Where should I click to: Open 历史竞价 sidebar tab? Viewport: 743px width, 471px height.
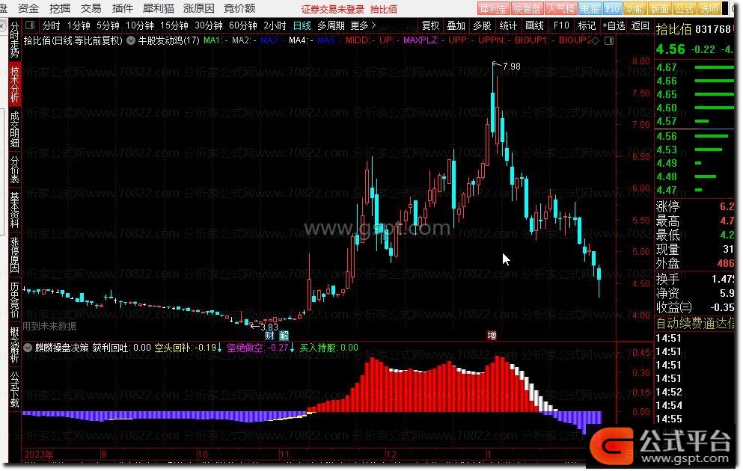[x=15, y=300]
